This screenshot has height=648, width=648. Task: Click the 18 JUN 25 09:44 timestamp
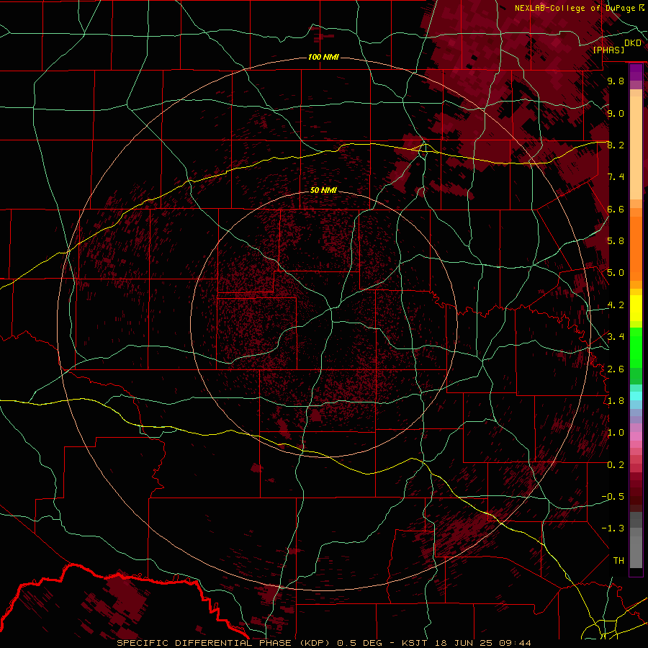(482, 643)
